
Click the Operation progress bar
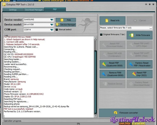78,123
